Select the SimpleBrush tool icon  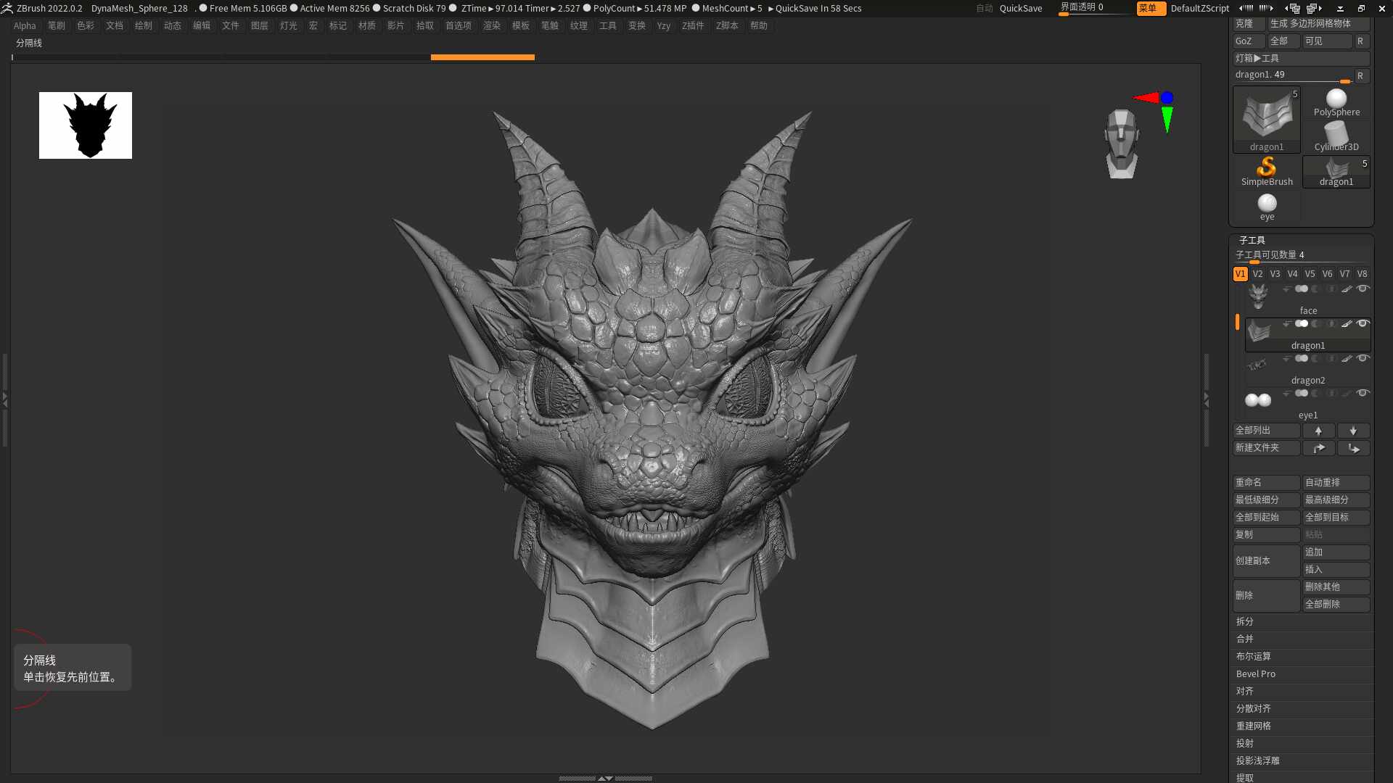1267,172
